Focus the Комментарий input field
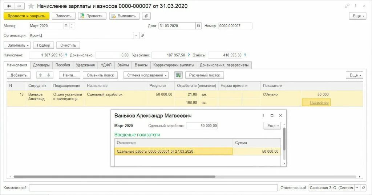 pos(153,188)
